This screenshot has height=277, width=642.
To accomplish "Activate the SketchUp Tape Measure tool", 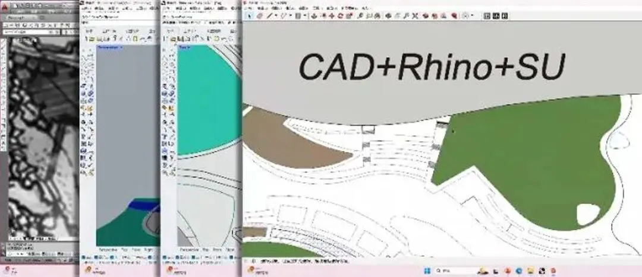I will click(x=360, y=16).
